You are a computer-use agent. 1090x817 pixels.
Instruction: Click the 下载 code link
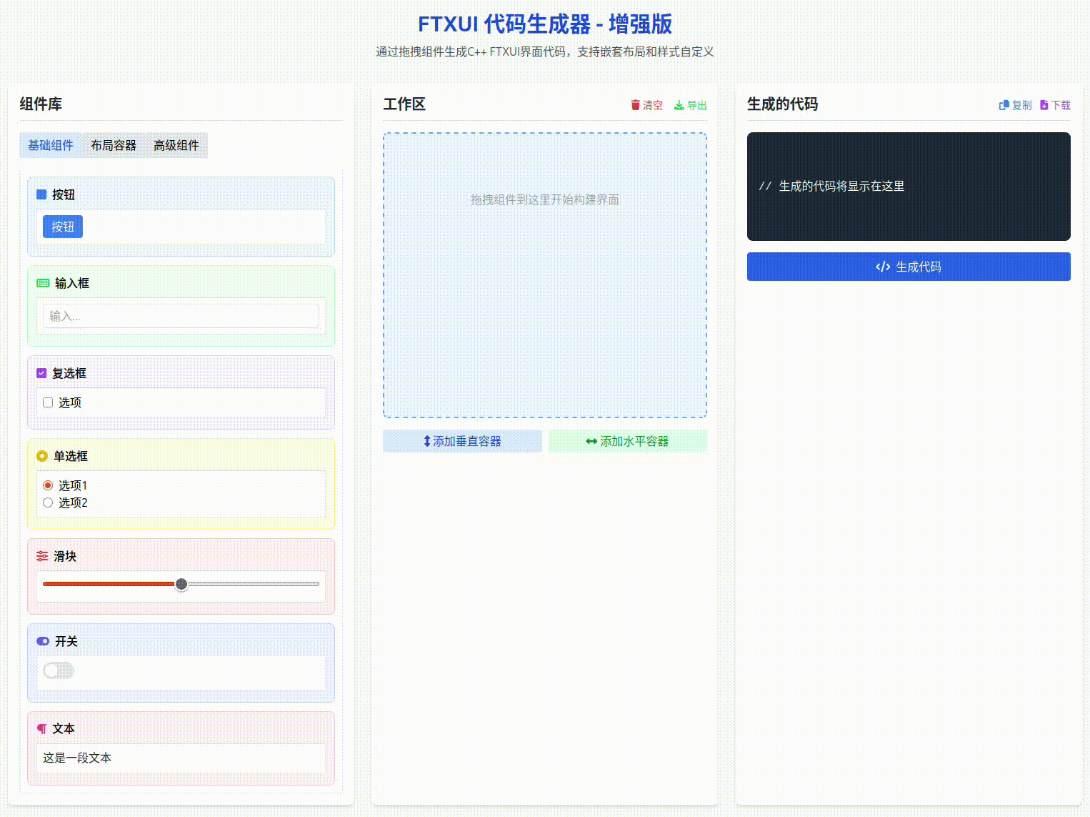pyautogui.click(x=1056, y=105)
